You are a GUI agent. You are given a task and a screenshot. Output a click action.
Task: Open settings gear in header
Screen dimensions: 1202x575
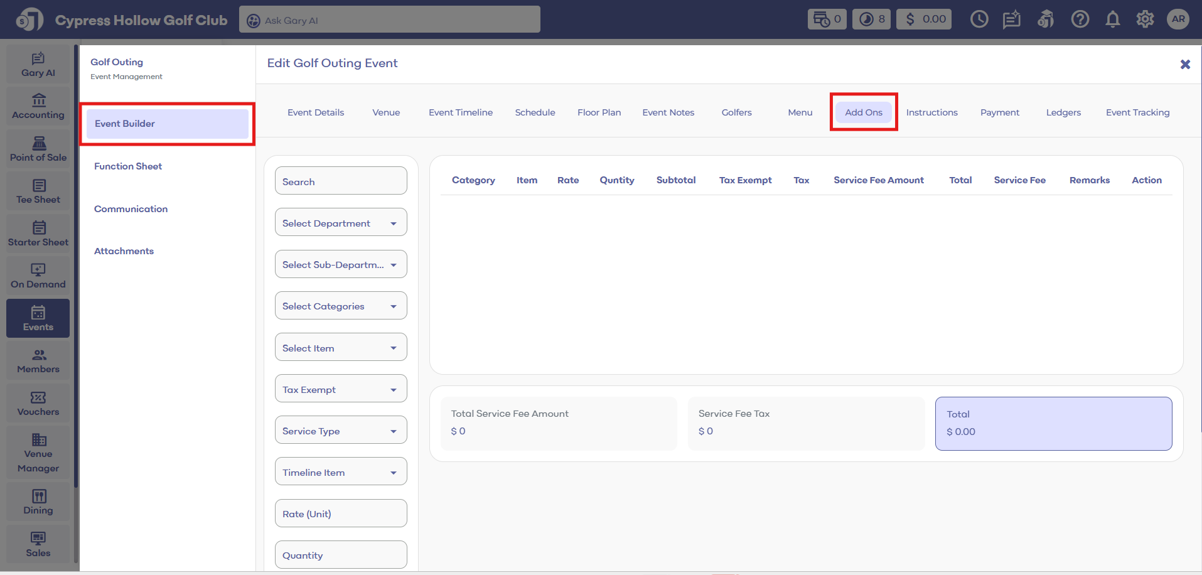1145,19
